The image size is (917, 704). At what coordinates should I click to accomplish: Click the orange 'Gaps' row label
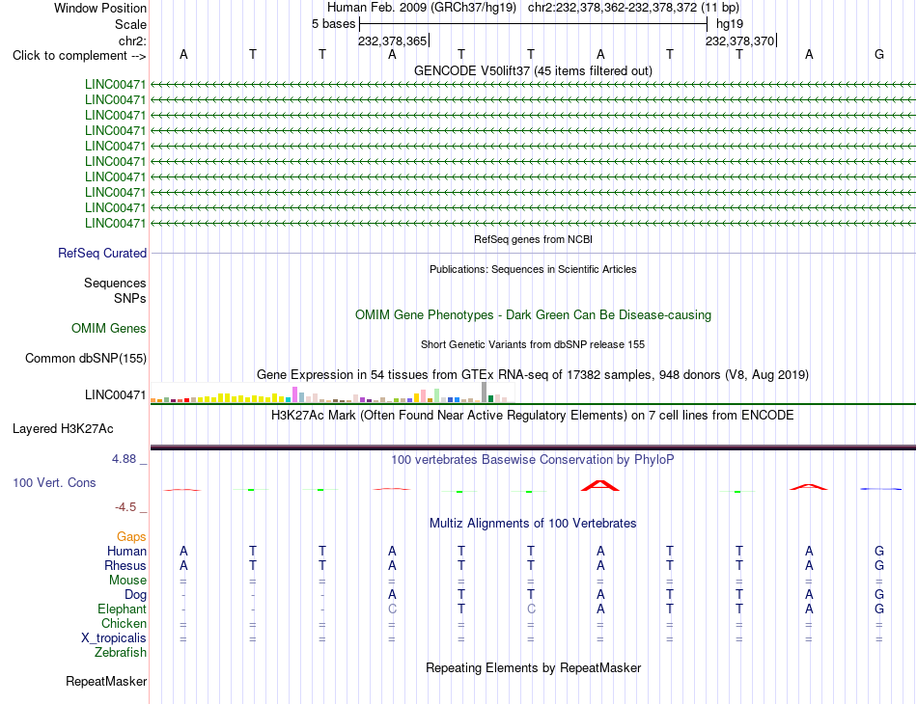131,536
